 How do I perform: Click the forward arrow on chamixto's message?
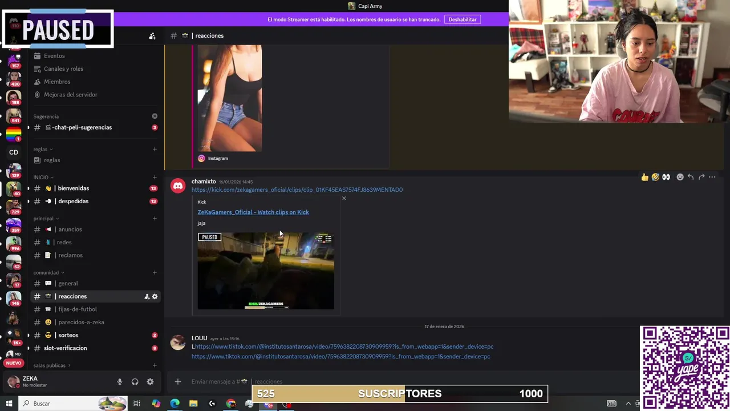click(701, 177)
